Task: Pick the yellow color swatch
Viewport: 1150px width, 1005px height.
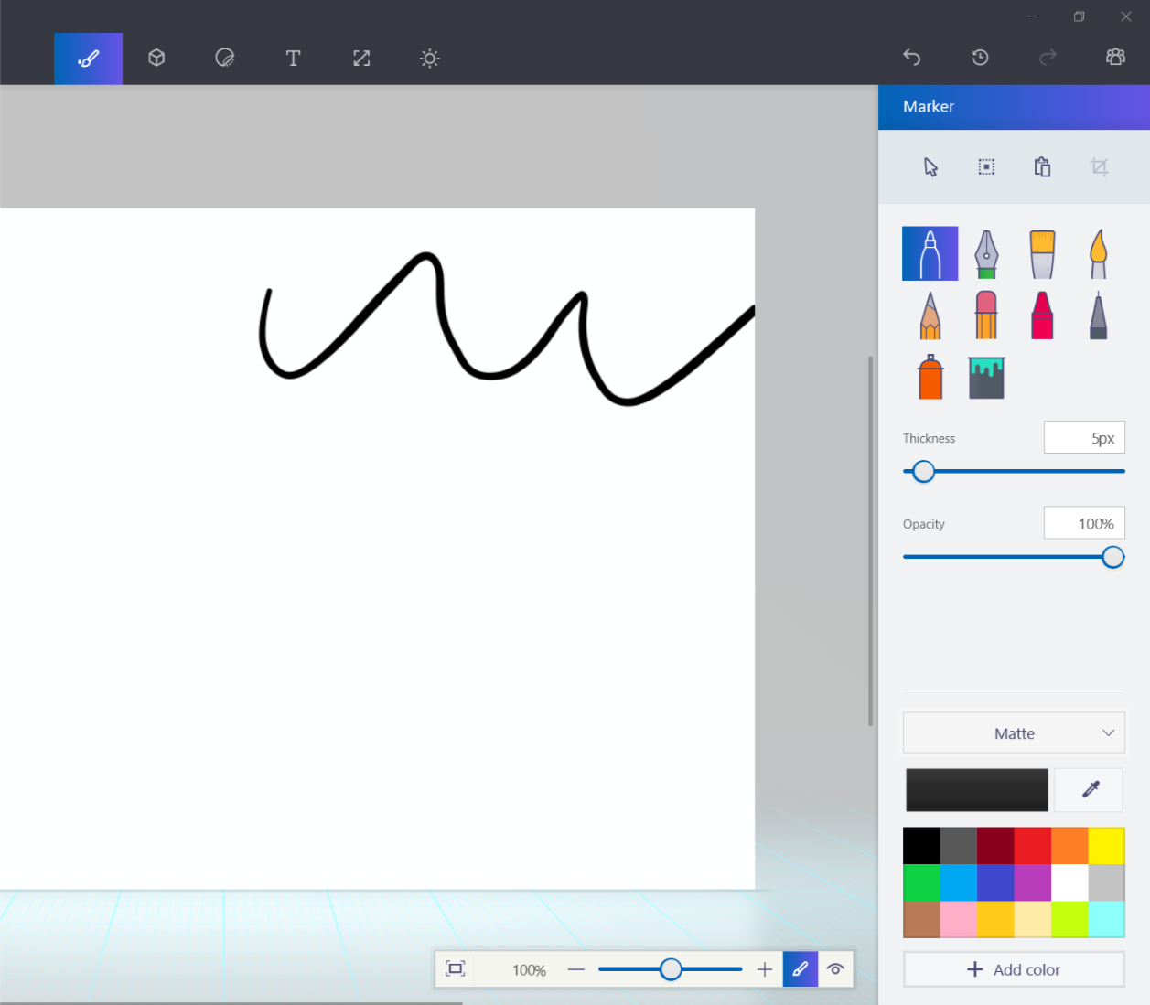Action: pos(1106,846)
